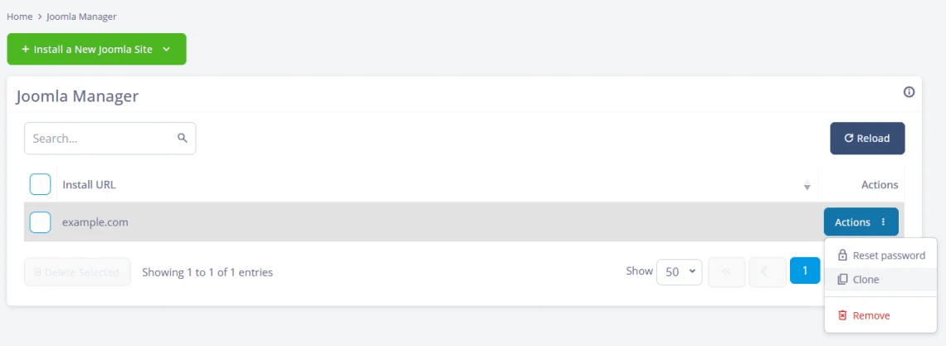
Task: Click the Install a New Joomla Site button
Action: pyautogui.click(x=96, y=49)
